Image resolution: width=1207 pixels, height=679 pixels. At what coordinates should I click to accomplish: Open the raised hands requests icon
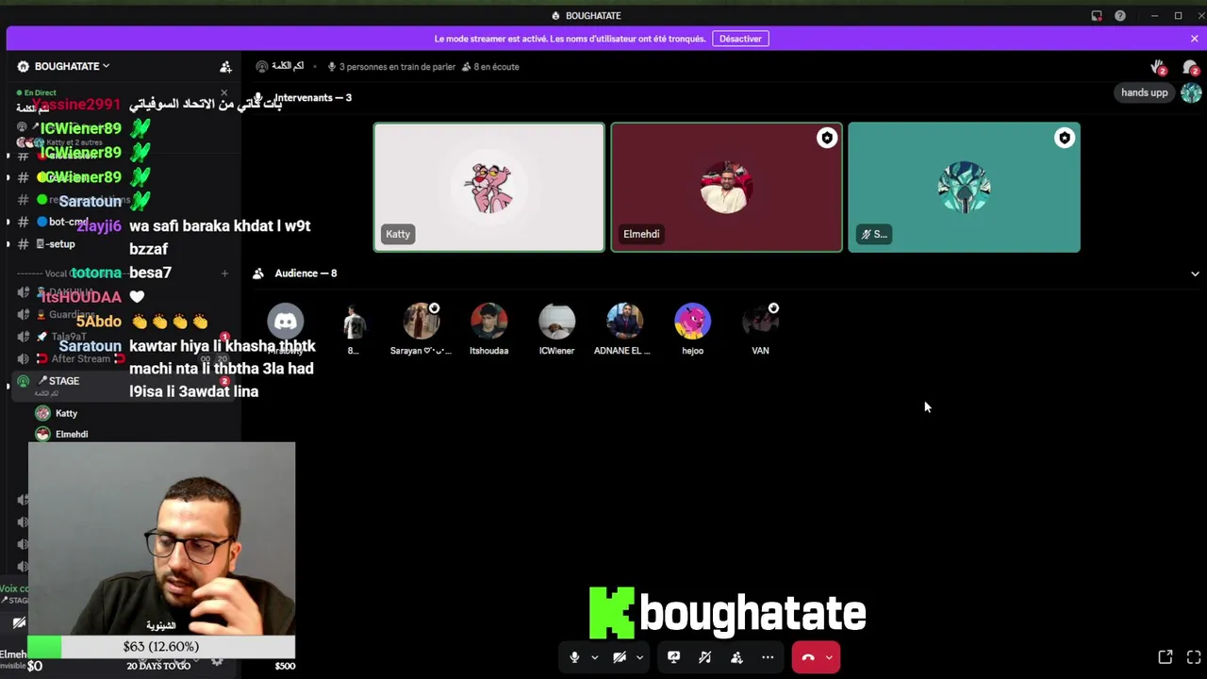(x=1159, y=68)
